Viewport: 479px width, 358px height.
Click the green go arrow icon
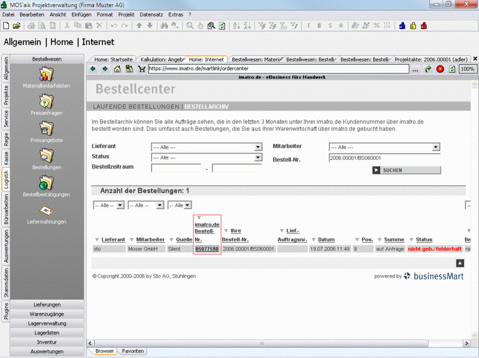(x=428, y=69)
